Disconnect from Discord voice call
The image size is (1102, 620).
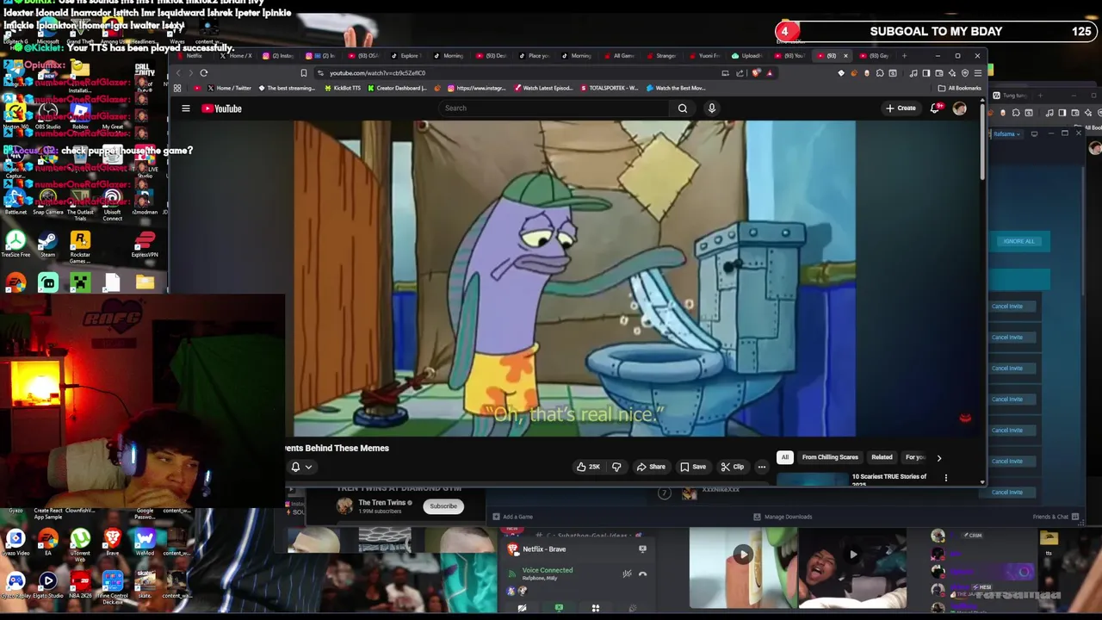tap(642, 573)
